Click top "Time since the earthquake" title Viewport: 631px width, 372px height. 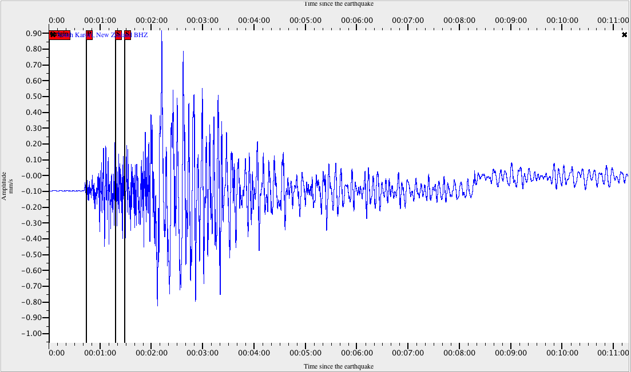click(x=339, y=4)
